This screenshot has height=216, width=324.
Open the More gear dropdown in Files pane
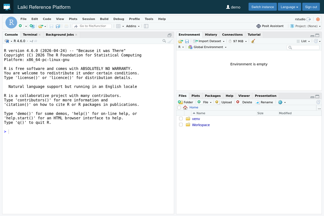[x=282, y=102]
